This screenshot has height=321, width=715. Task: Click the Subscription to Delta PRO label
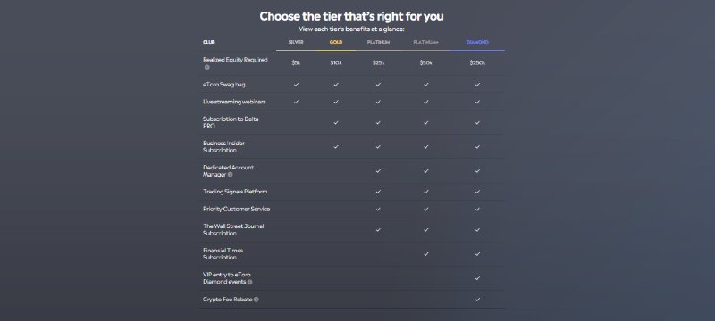(x=231, y=122)
